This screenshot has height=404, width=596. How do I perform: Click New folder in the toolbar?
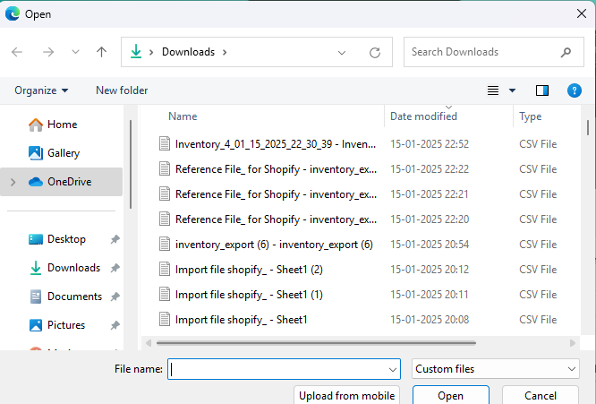[x=122, y=90]
